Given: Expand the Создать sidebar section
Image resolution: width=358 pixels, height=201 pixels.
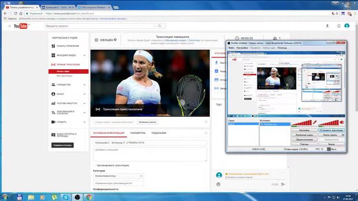Looking at the screenshot, I should tap(84, 122).
